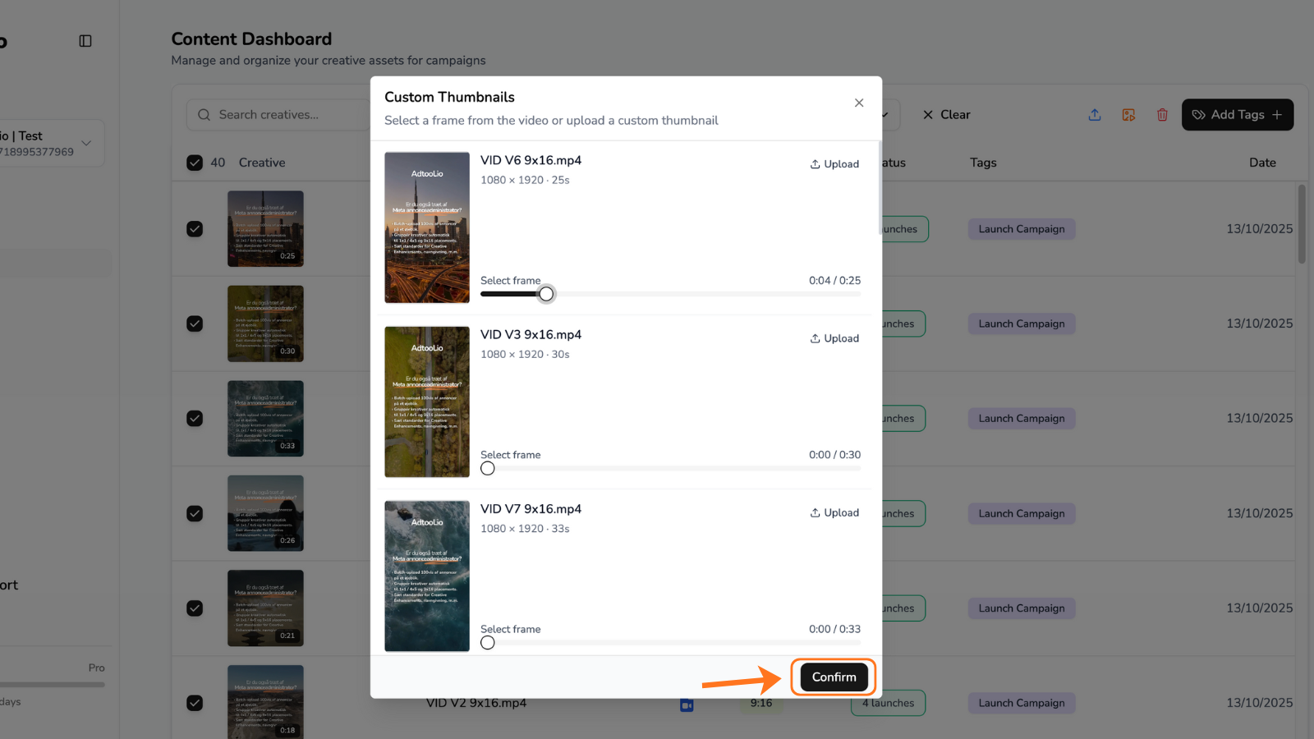The height and width of the screenshot is (739, 1314).
Task: Upload thumbnail for VID V7 9x16.mp4
Action: 834,512
